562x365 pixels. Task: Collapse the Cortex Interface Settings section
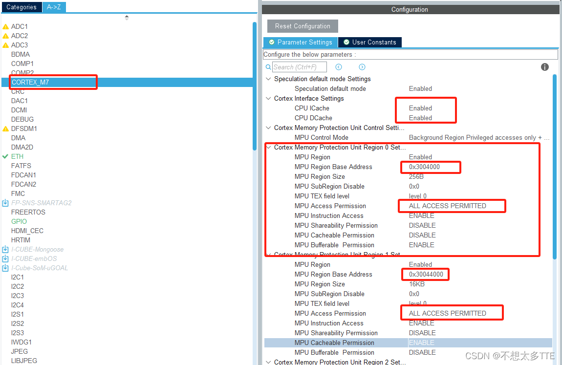268,98
